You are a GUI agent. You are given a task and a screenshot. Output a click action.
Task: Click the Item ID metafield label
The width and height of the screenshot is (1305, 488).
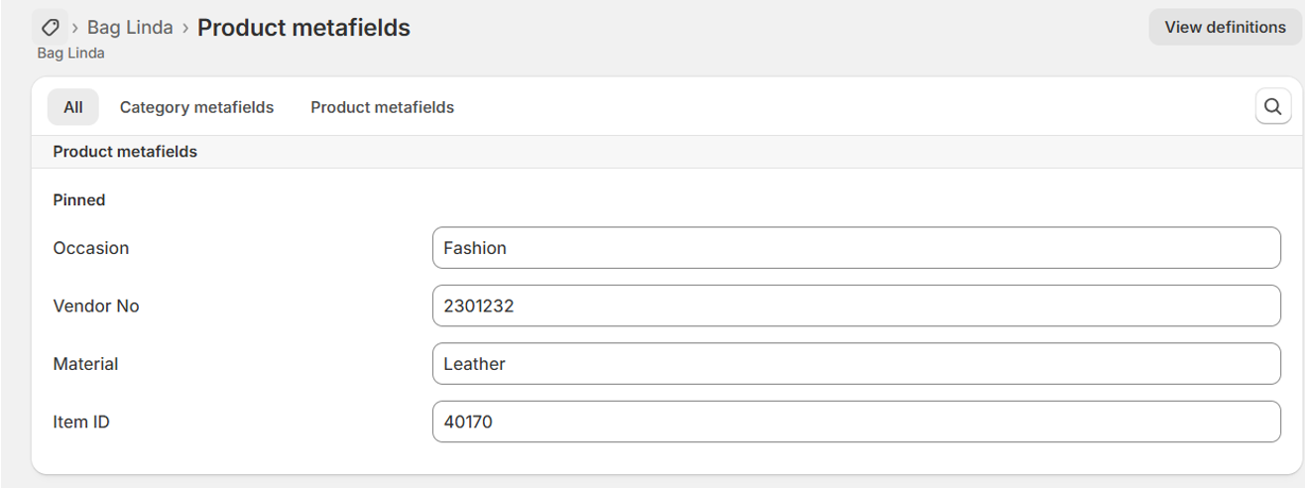81,422
